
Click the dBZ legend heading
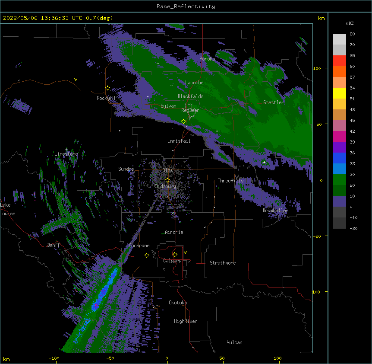350,23
